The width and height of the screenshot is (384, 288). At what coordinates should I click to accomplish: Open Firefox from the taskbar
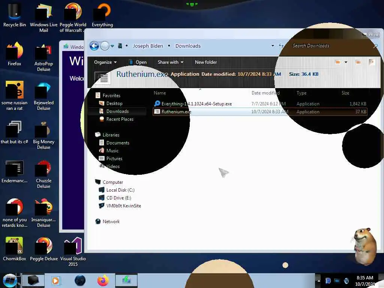[103, 280]
